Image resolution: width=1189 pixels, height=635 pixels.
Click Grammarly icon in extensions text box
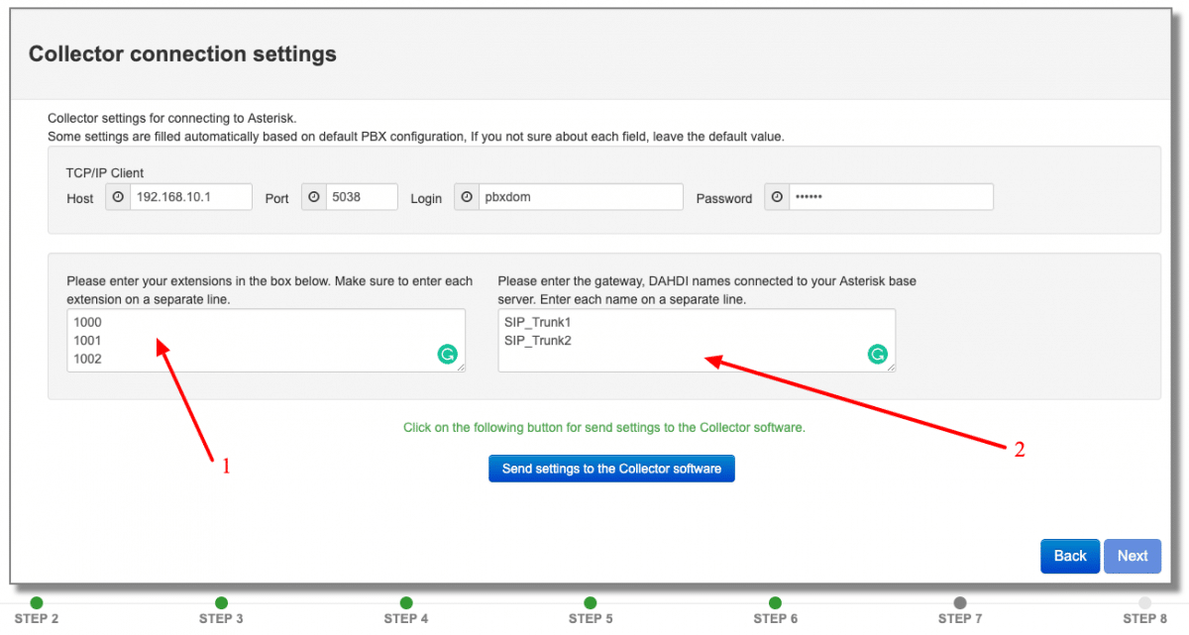[x=448, y=354]
